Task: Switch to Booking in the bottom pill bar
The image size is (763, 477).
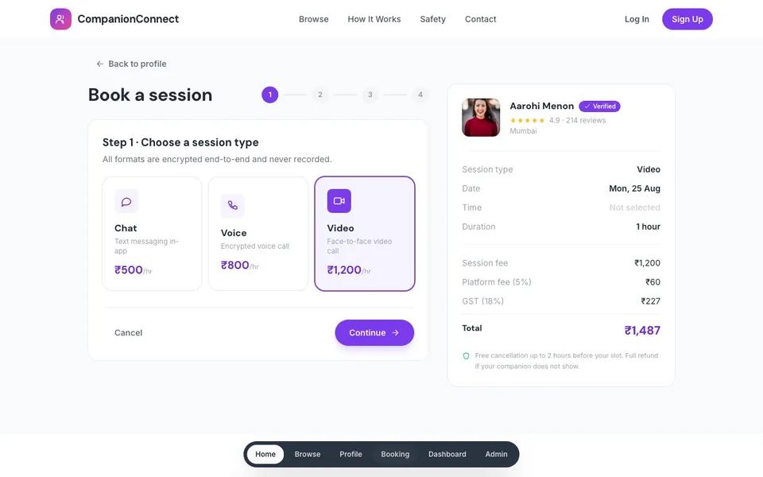Action: click(x=395, y=454)
